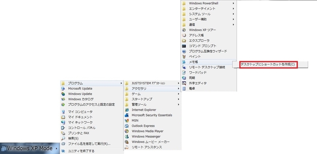Select リモート デスクトップ接続 menu entry

click(x=209, y=67)
